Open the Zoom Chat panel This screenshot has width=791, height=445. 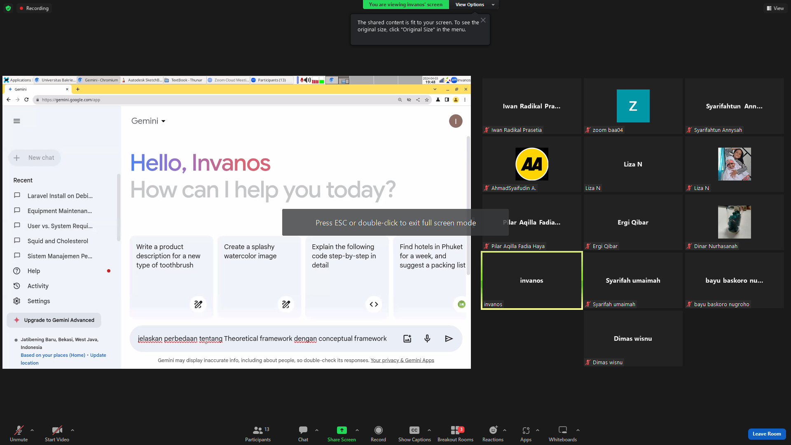[x=303, y=433]
